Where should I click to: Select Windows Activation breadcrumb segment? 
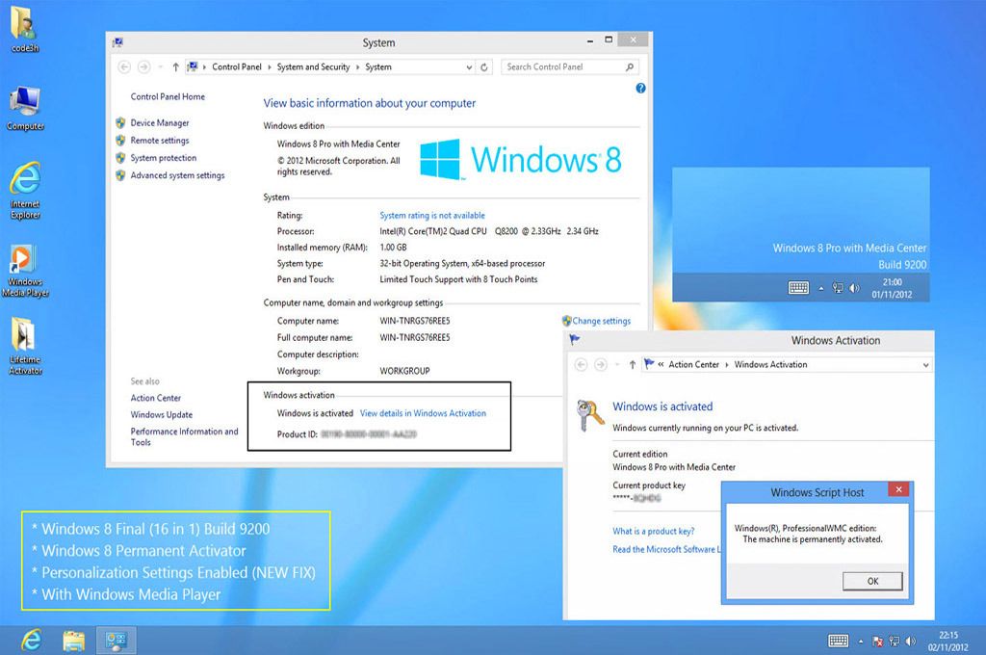pyautogui.click(x=770, y=364)
